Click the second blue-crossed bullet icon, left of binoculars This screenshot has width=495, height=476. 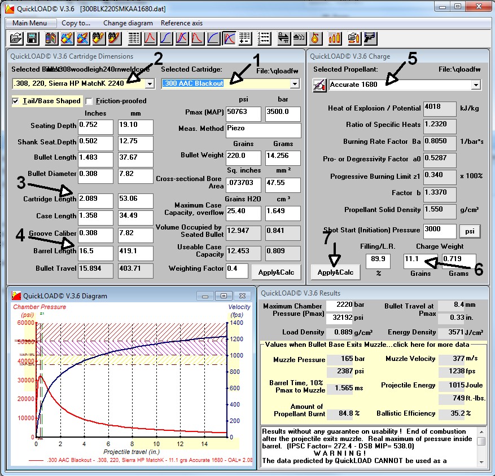tap(83, 38)
